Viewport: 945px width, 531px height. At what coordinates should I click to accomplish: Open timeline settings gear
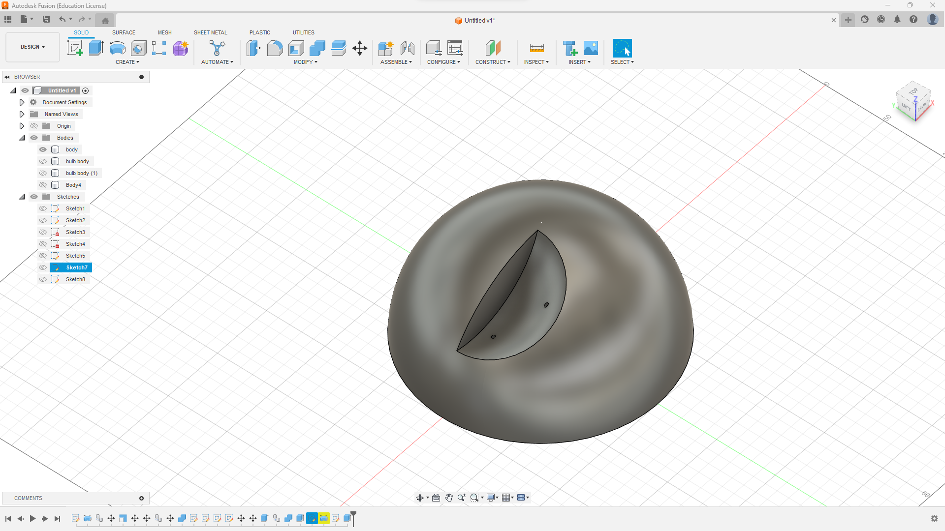pyautogui.click(x=934, y=519)
